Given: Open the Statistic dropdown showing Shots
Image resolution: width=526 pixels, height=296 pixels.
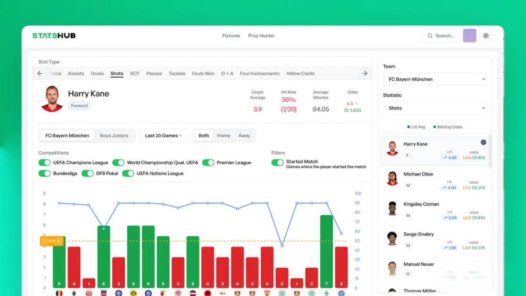Looking at the screenshot, I should coord(434,108).
